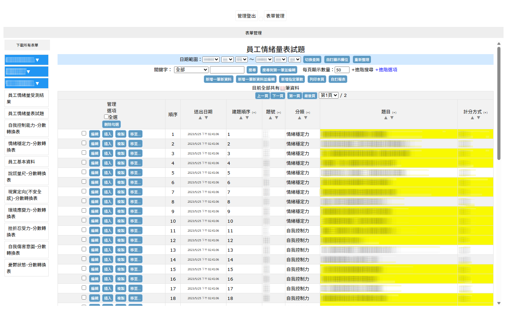Tick the checkbox for row 18
This screenshot has height=323, width=507.
click(84, 297)
